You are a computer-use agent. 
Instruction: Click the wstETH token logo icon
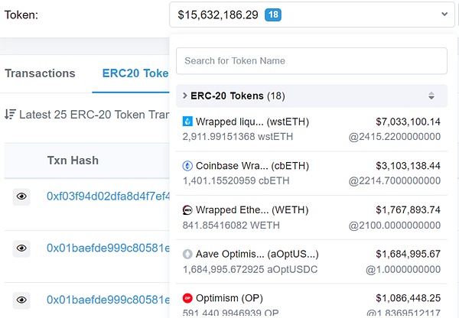pyautogui.click(x=187, y=122)
